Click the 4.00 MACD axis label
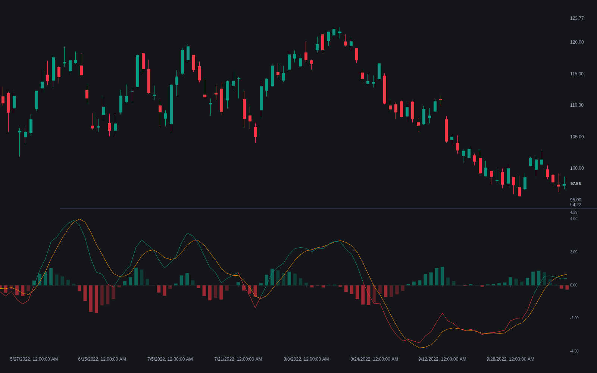Screen dimensions: 597x373 [x=573, y=219]
